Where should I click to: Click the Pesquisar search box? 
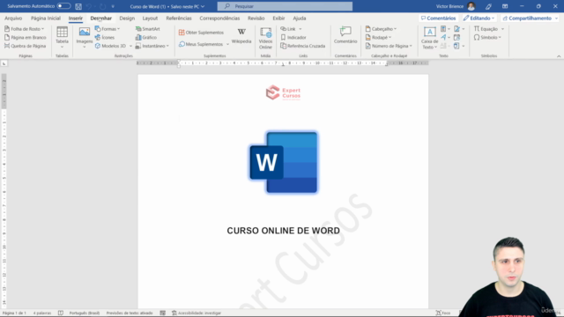coord(285,6)
